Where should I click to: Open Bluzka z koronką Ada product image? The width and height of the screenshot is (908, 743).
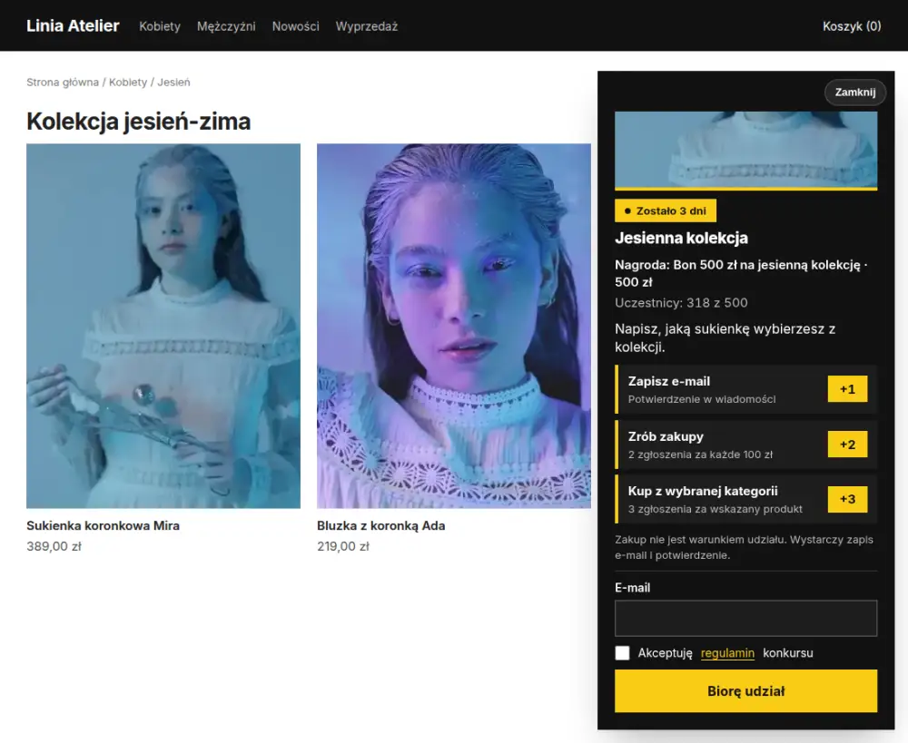coord(454,326)
